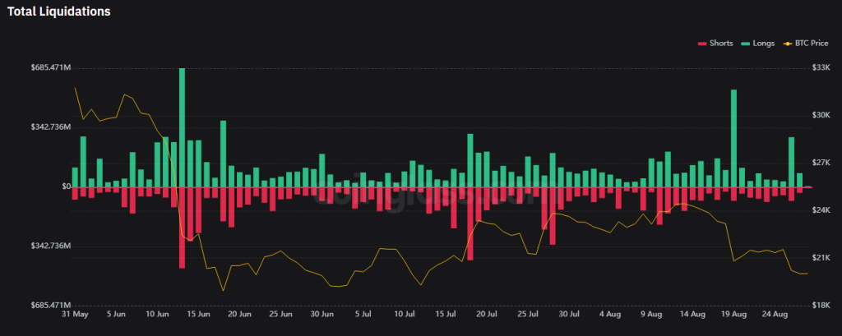Click the upper $342.736M axis label
Viewport: 842px width, 336px height.
51,127
